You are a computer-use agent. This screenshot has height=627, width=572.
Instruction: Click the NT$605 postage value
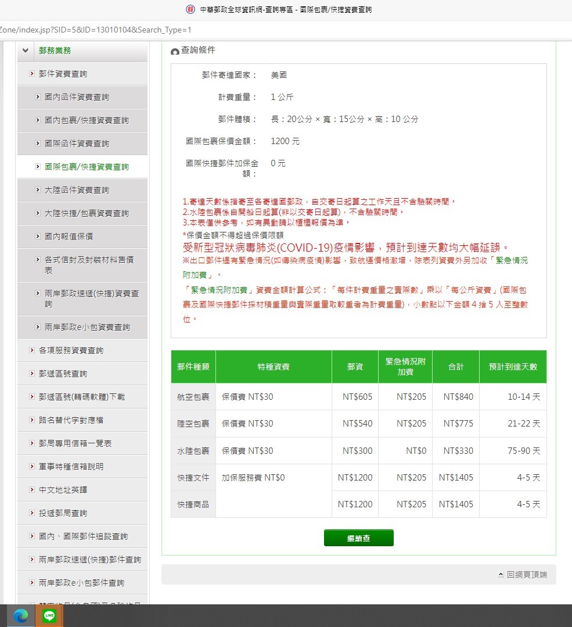tap(357, 397)
